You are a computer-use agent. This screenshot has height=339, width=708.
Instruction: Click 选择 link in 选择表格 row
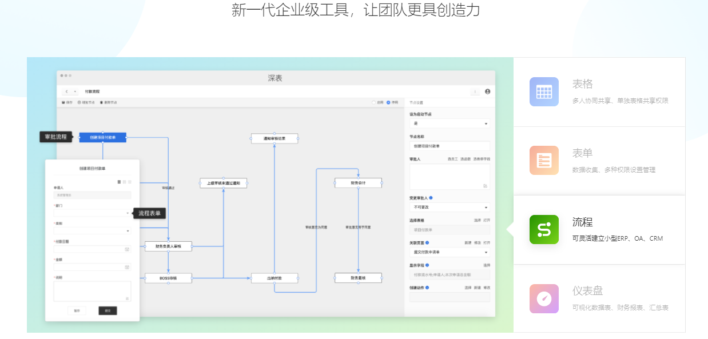477,220
